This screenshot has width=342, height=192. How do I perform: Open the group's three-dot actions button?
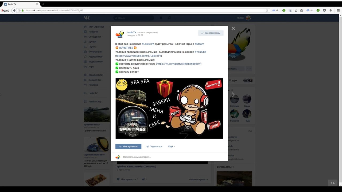click(x=249, y=69)
